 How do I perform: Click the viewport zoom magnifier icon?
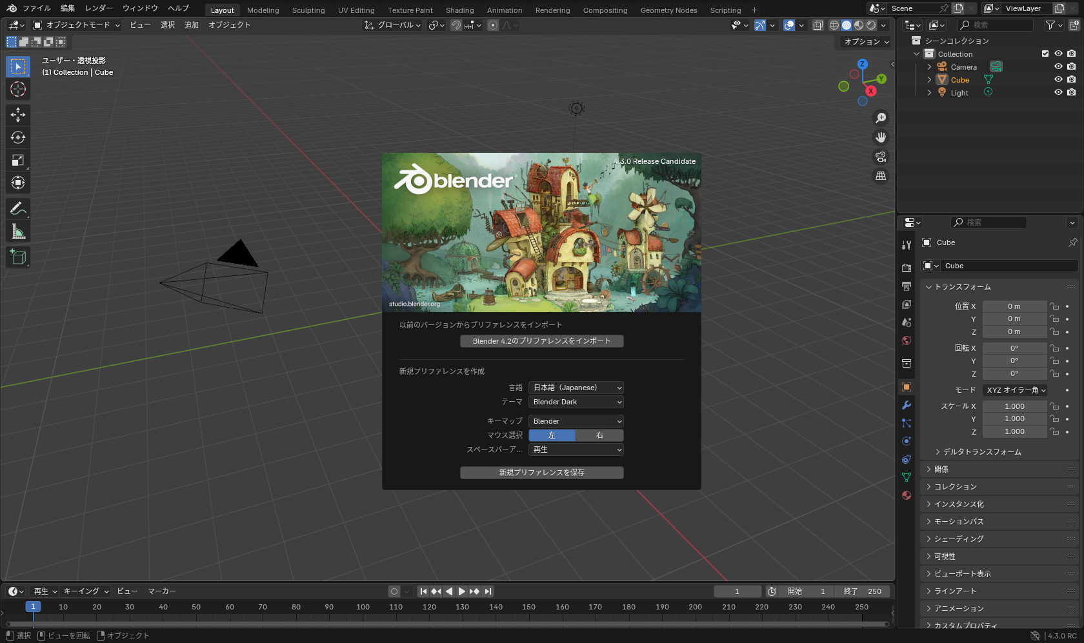pyautogui.click(x=880, y=117)
